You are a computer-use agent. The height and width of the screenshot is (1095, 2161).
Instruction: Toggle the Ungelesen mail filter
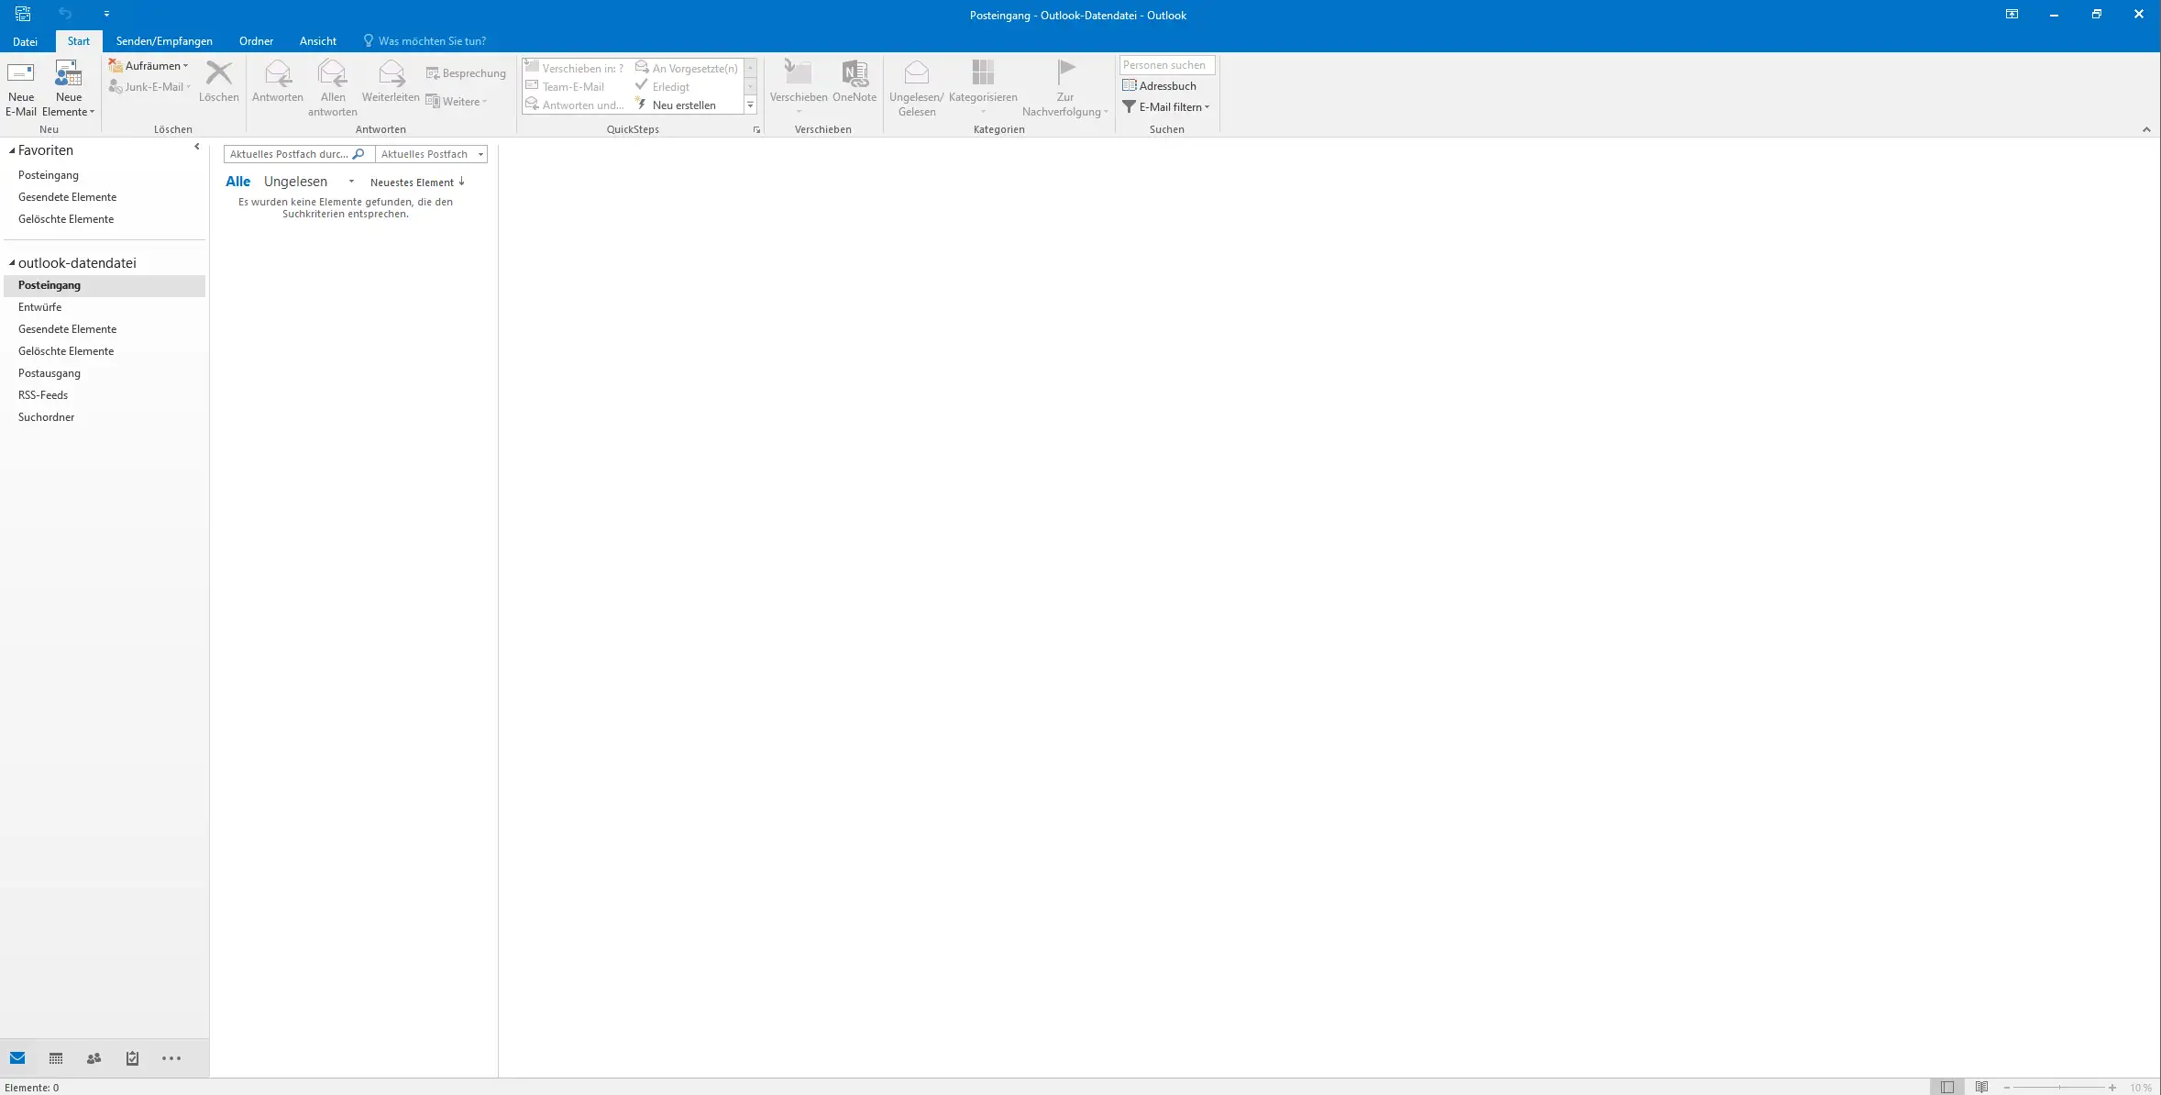point(295,182)
